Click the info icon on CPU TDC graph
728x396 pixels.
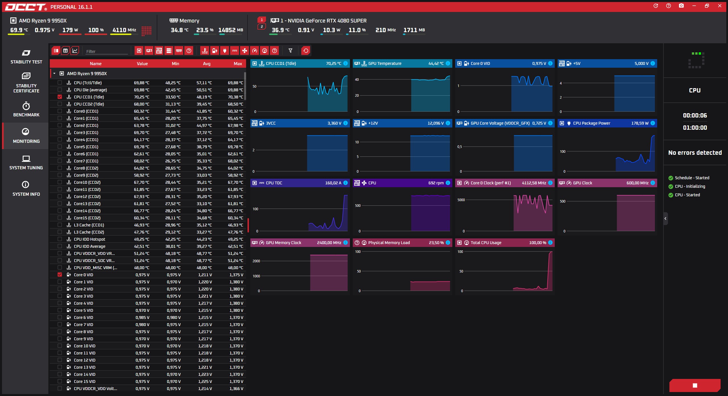(345, 183)
